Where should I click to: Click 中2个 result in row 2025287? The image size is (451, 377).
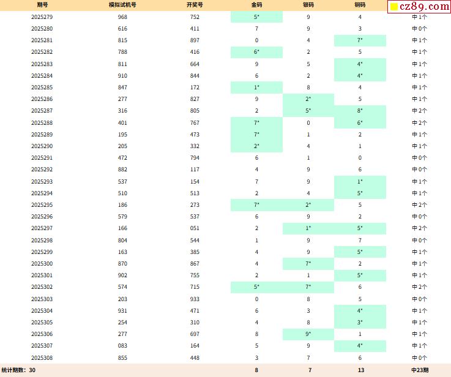coord(419,111)
